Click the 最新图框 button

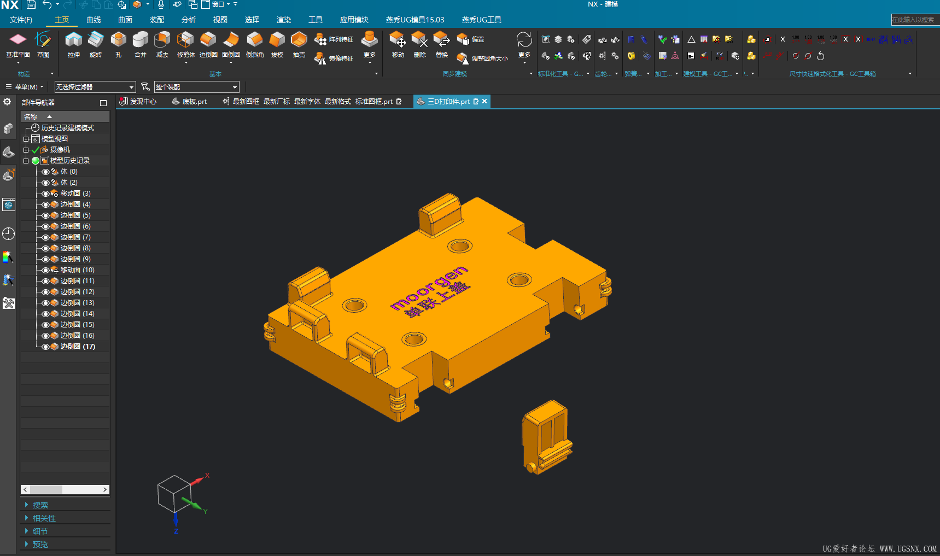click(244, 101)
